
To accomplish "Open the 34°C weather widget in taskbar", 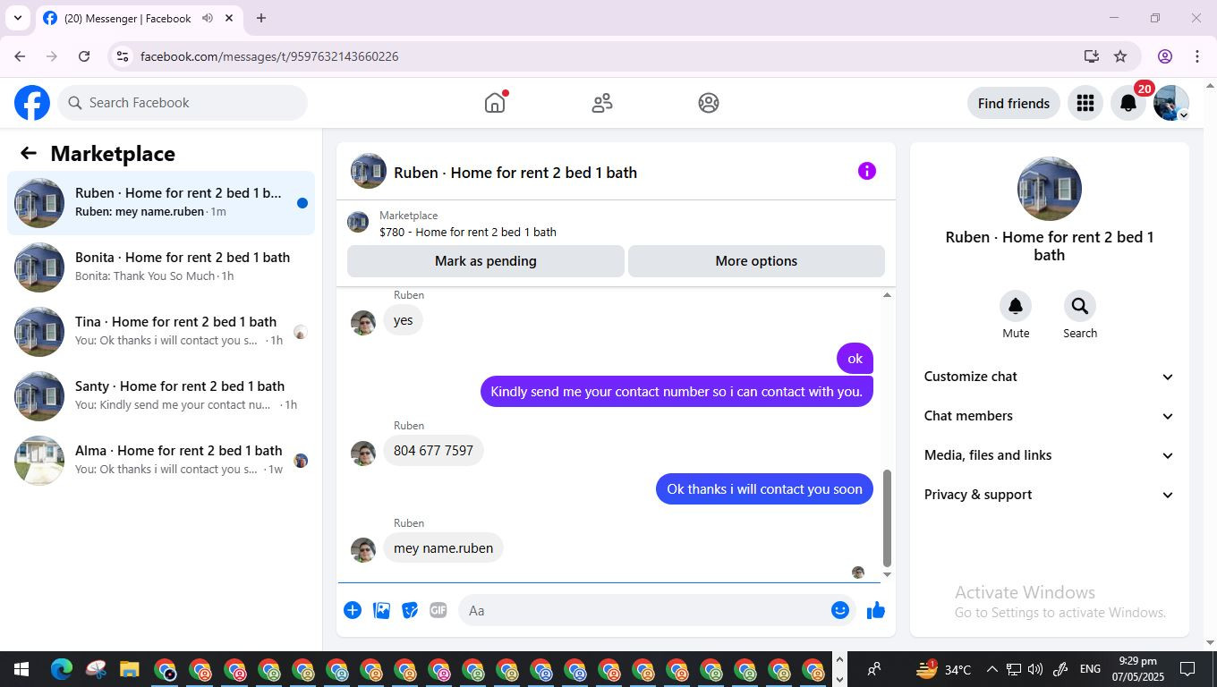I will pyautogui.click(x=943, y=669).
